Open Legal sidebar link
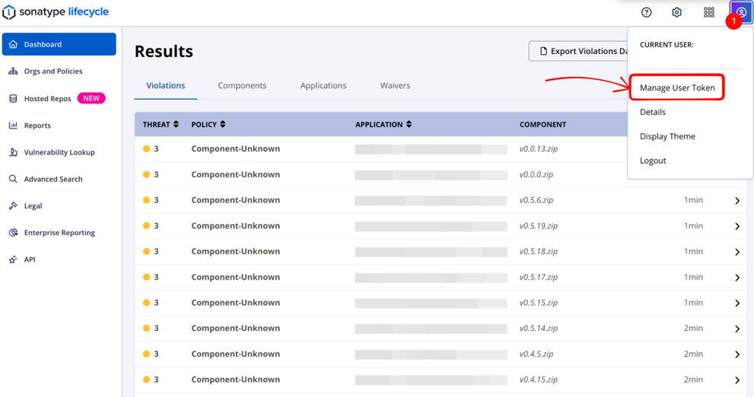 [x=33, y=206]
